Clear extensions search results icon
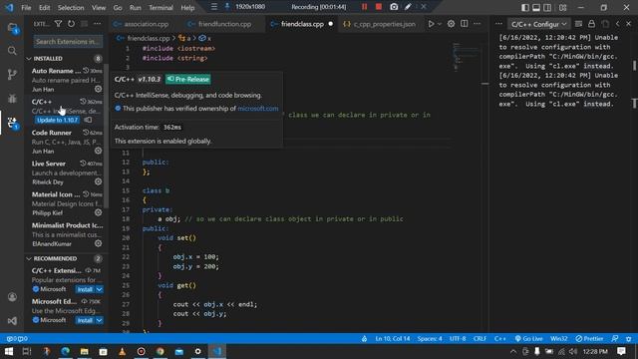The height and width of the screenshot is (359, 638). pyautogui.click(x=84, y=24)
